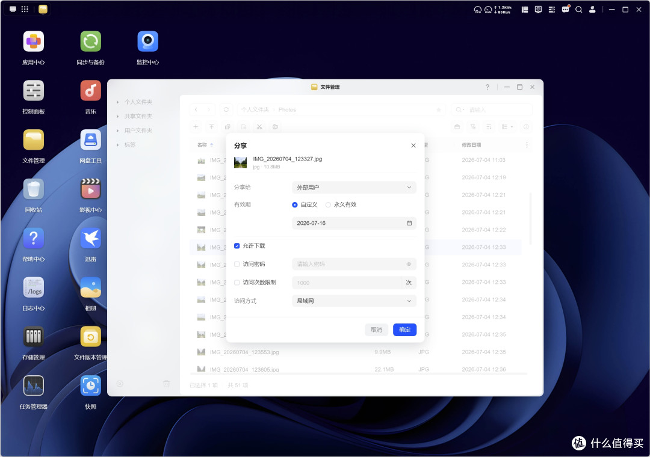Click the file thumbnail in 分享 dialog
650x457 pixels.
(x=240, y=162)
